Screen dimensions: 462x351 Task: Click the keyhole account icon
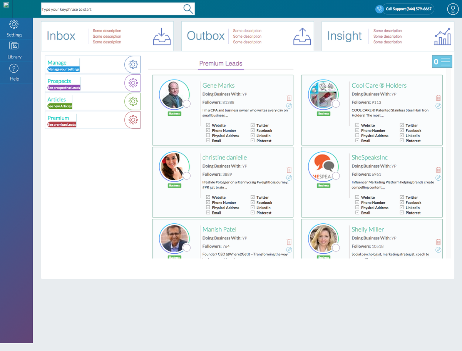[x=452, y=9]
